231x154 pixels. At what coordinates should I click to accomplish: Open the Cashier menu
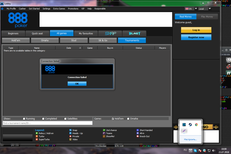(22, 9)
